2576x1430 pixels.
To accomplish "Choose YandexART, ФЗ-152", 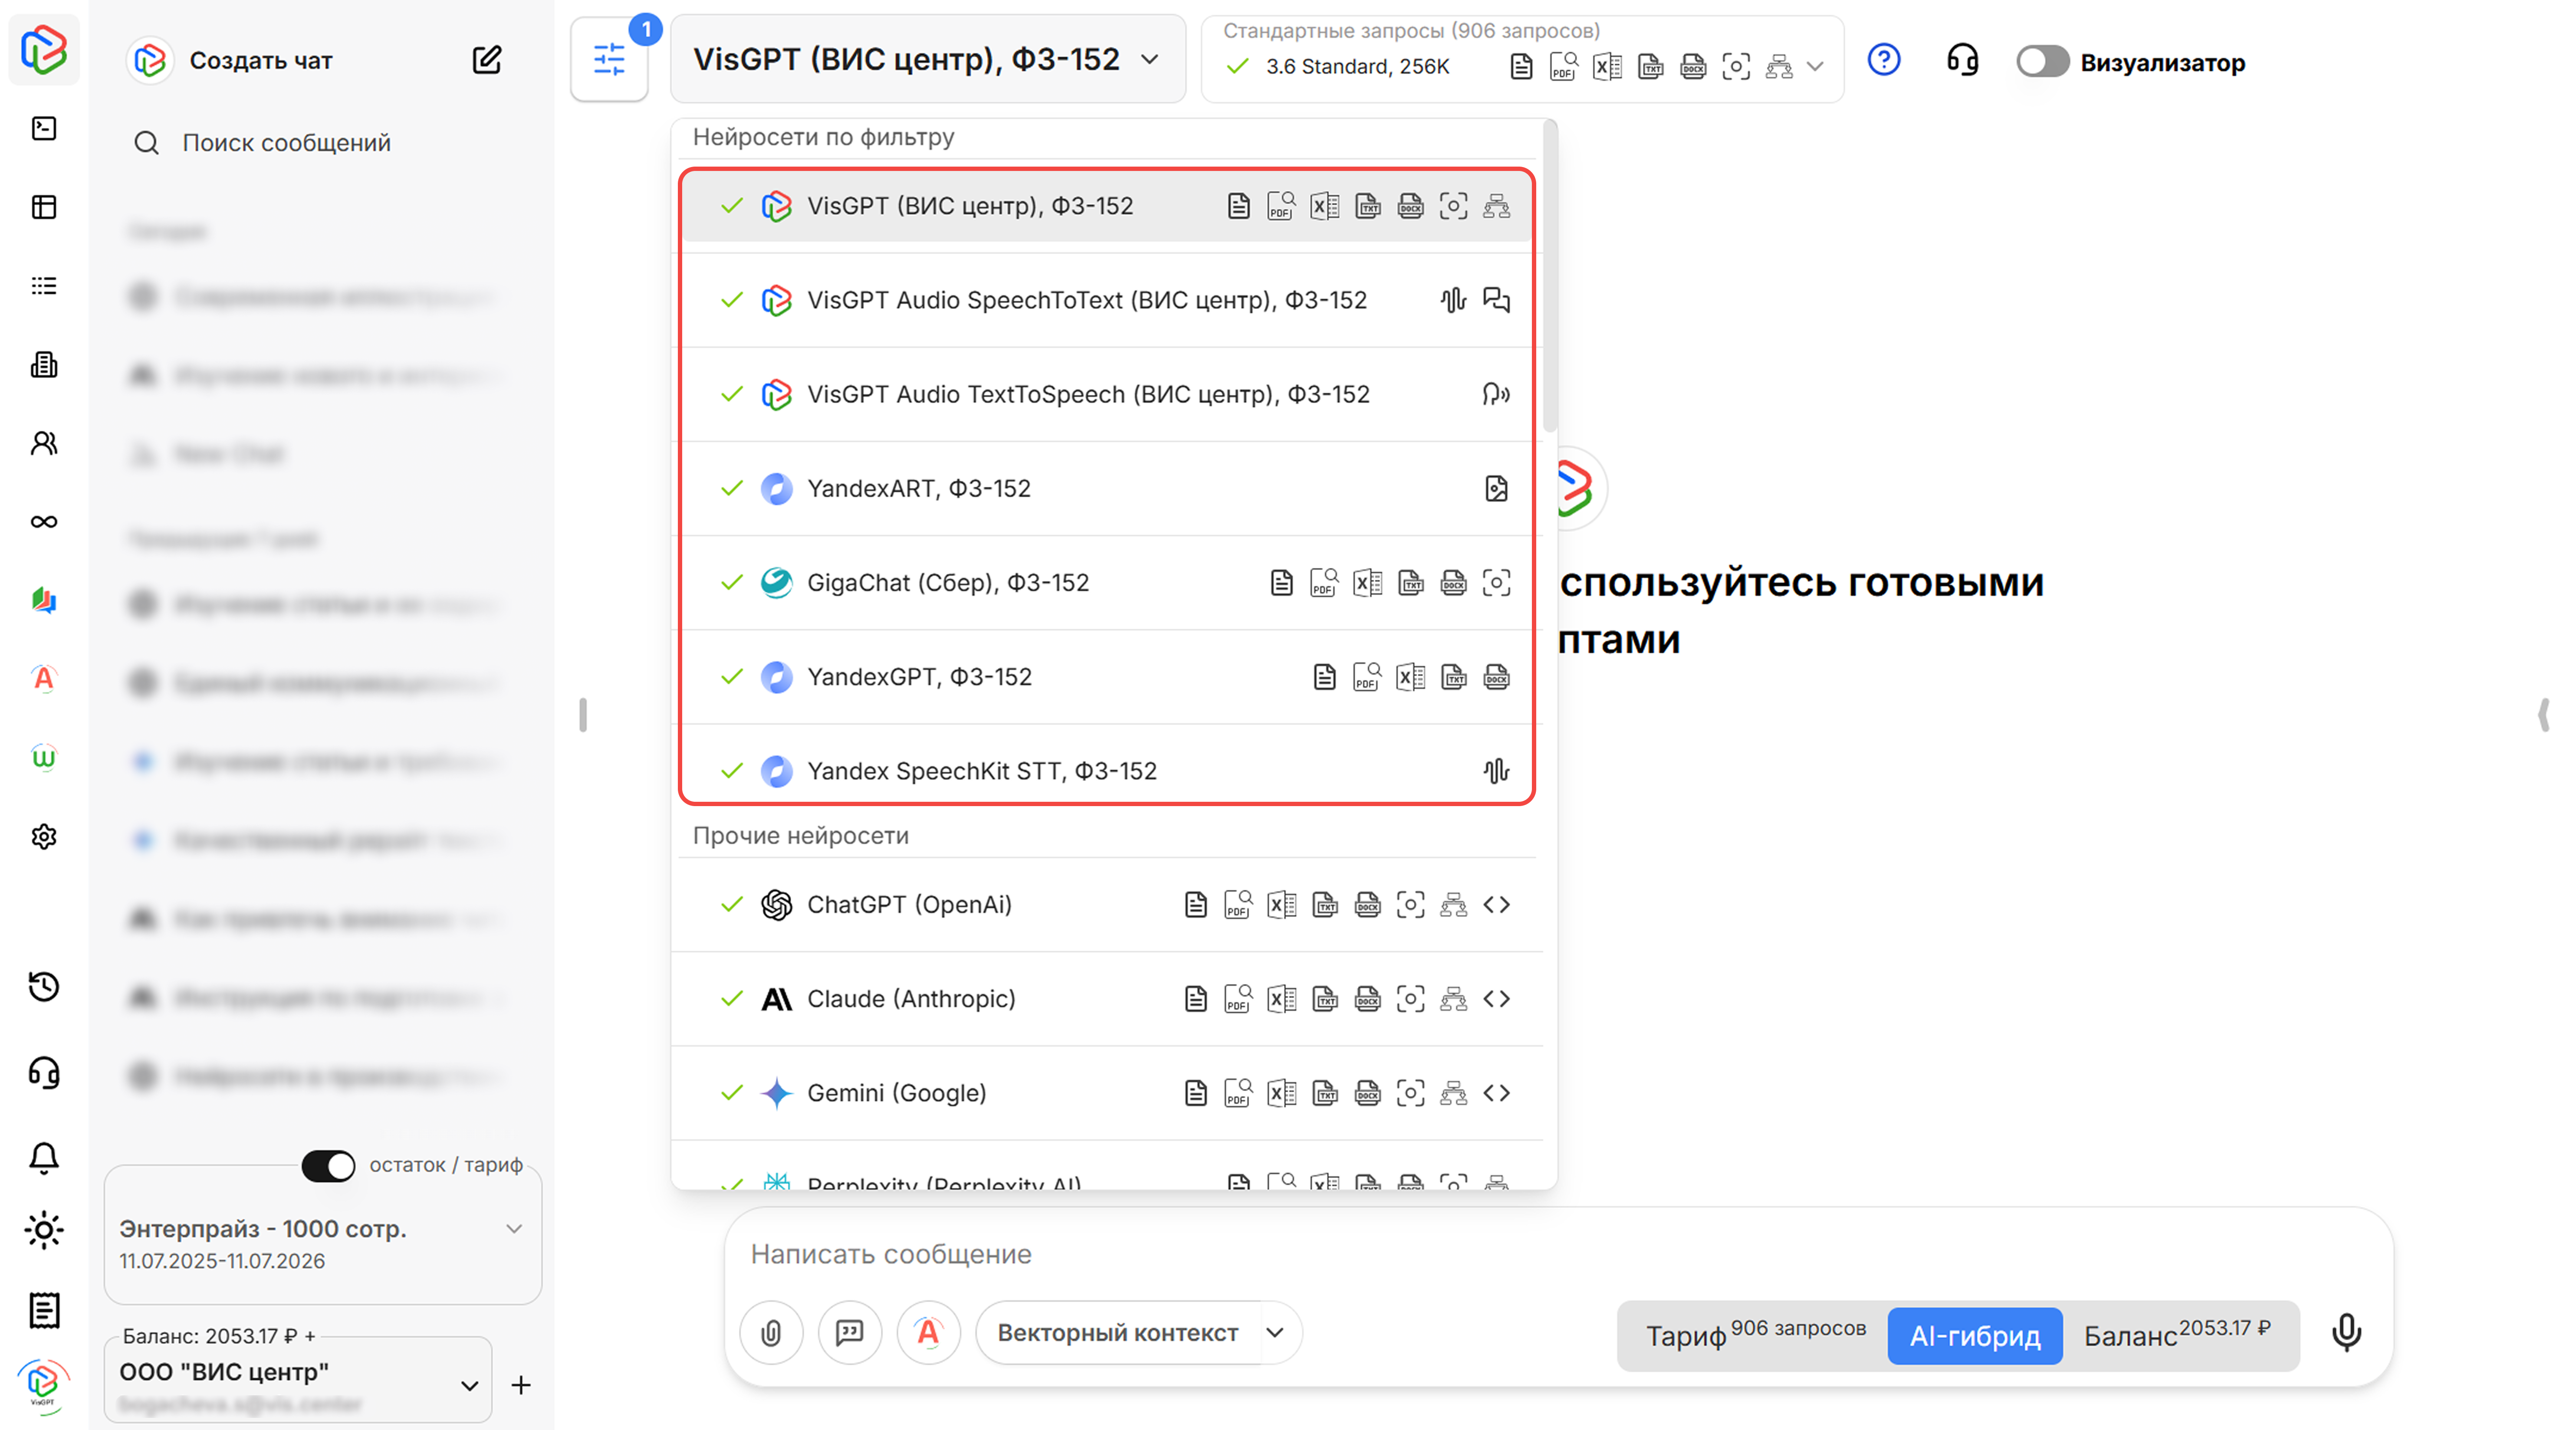I will pos(1107,488).
